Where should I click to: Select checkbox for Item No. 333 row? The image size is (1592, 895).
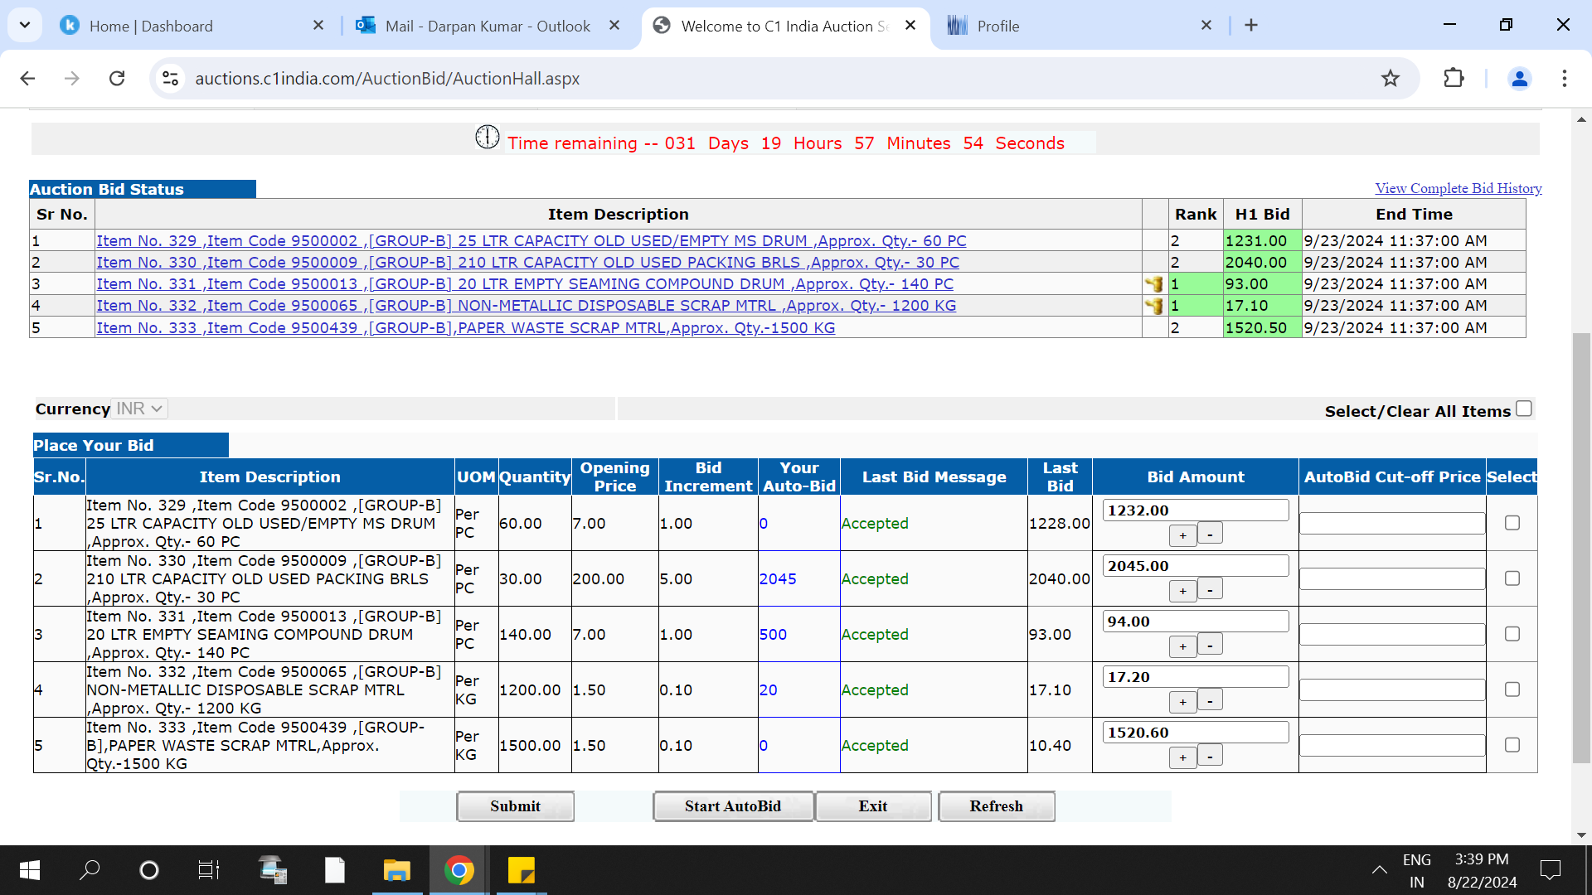click(x=1512, y=745)
